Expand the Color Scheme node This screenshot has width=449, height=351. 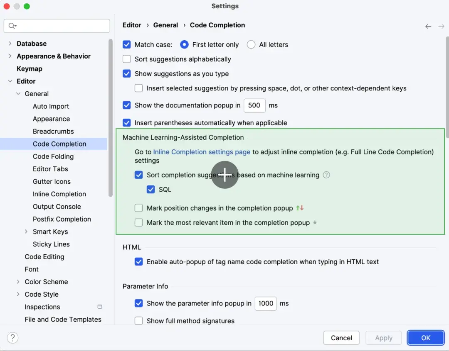(x=18, y=282)
